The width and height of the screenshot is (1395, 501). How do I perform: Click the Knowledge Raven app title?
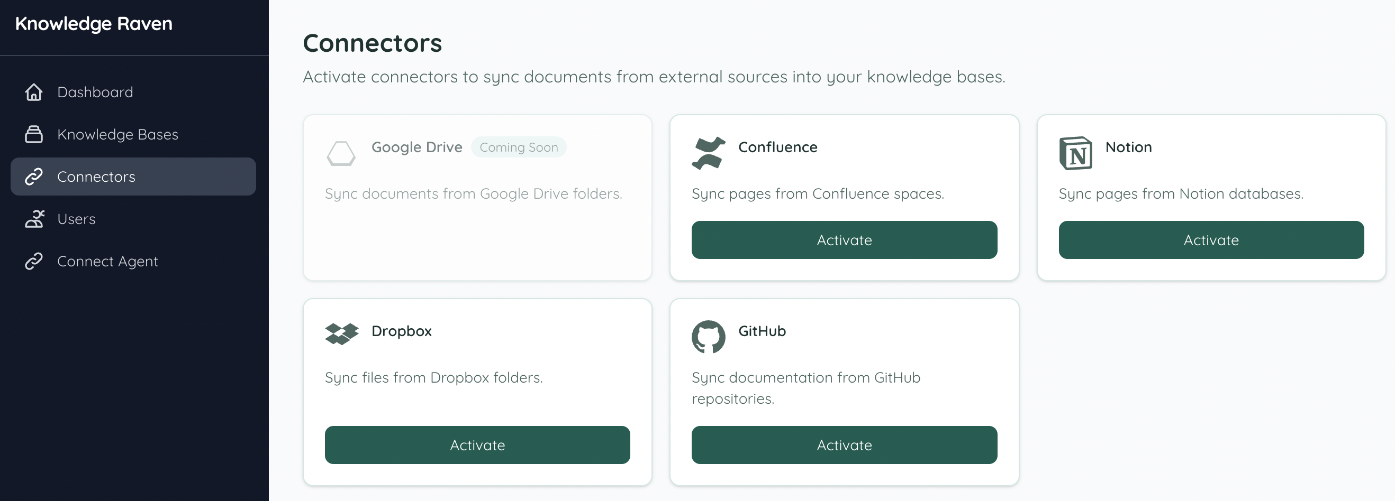click(94, 23)
